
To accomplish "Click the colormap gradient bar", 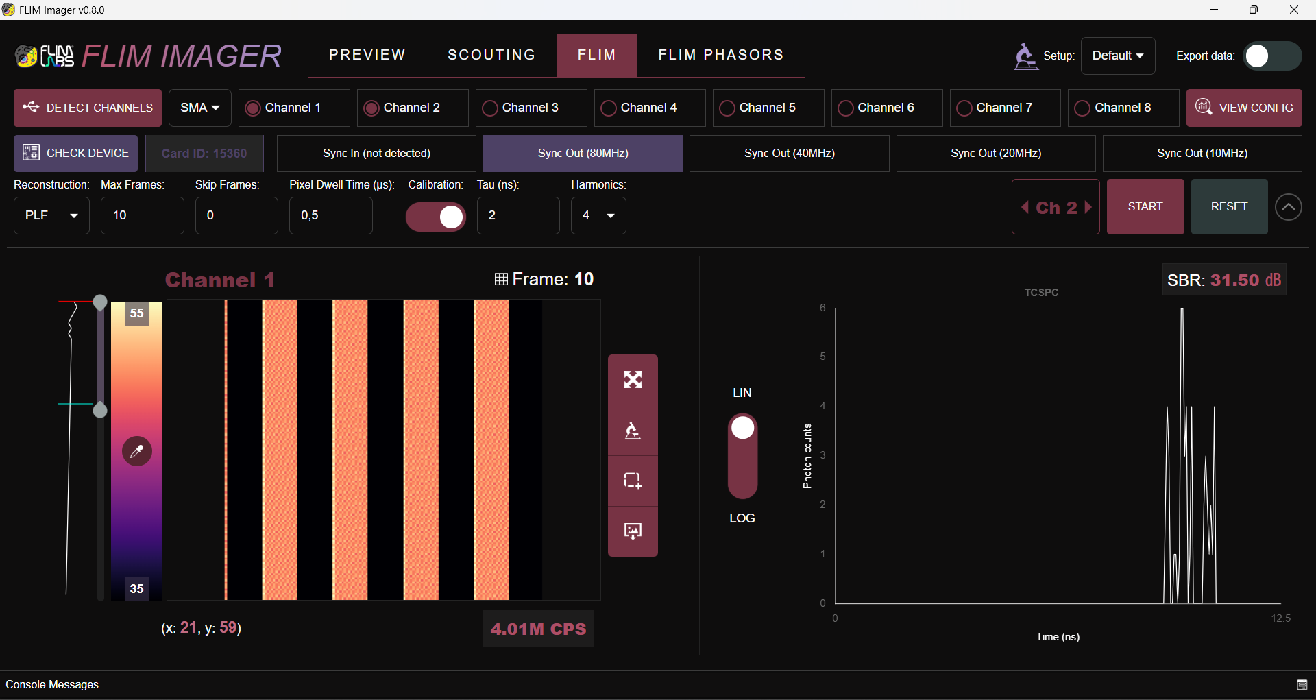I will pos(137,450).
